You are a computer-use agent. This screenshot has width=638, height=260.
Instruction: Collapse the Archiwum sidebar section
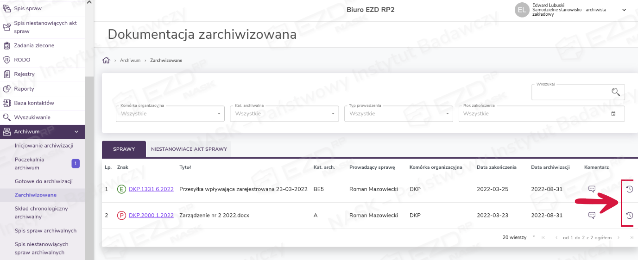[76, 132]
